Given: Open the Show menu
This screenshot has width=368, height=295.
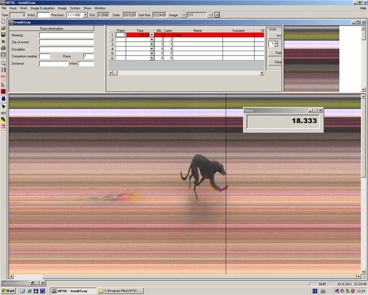Looking at the screenshot, I should coord(87,8).
